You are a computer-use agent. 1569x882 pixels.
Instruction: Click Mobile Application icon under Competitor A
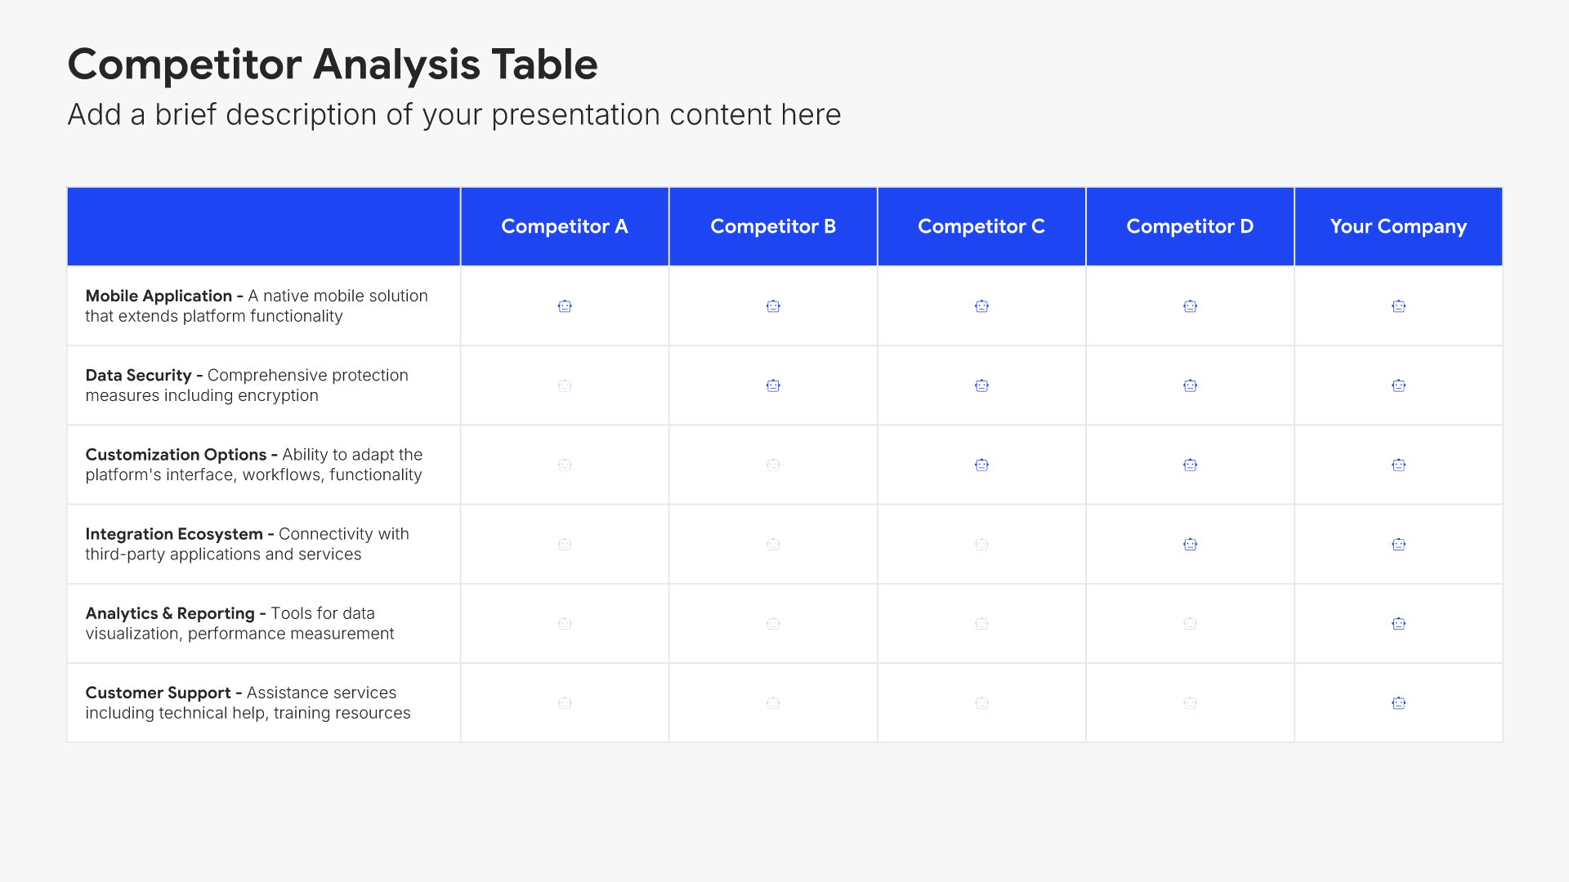565,306
